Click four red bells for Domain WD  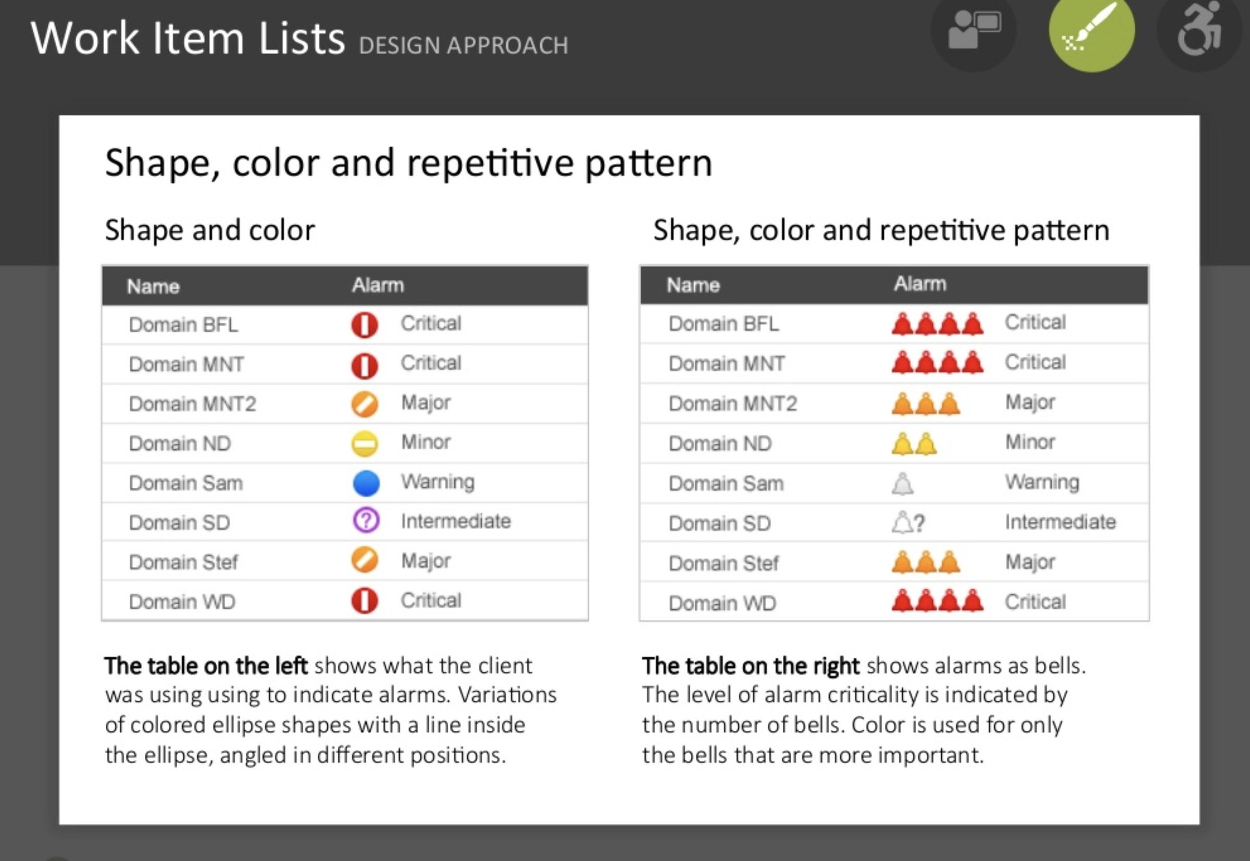click(938, 600)
